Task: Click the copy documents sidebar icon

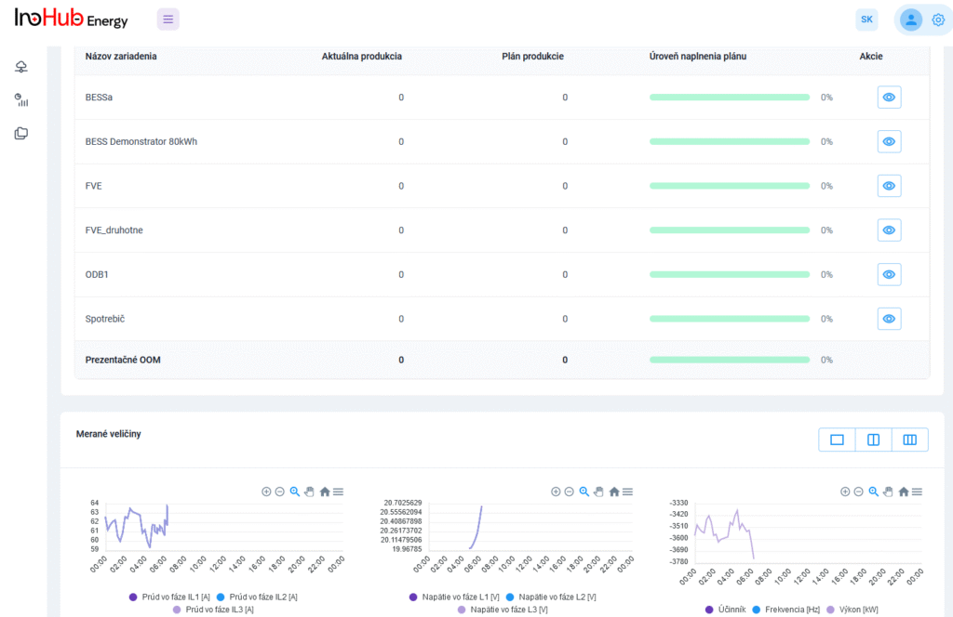Action: 21,133
